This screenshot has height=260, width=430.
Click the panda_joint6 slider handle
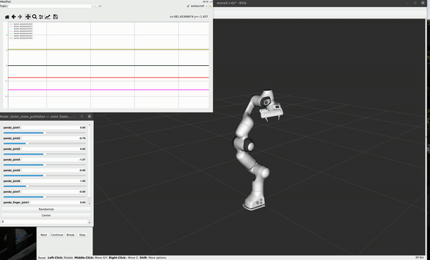[27, 186]
